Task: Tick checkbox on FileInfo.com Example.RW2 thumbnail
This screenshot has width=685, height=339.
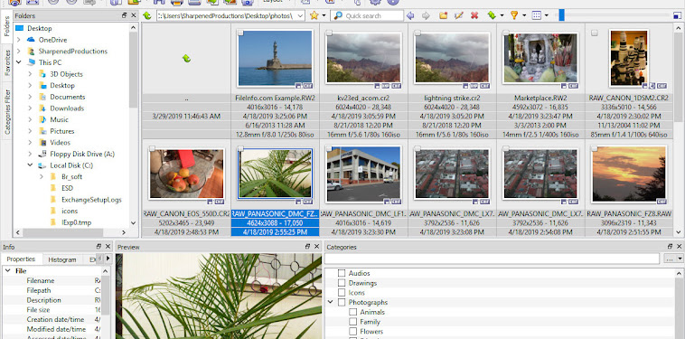Action: pos(240,33)
